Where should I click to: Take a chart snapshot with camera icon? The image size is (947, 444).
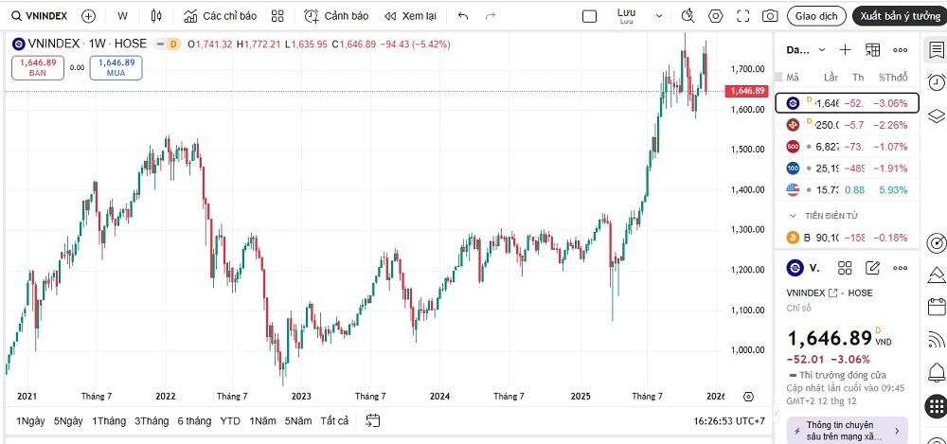pyautogui.click(x=769, y=16)
